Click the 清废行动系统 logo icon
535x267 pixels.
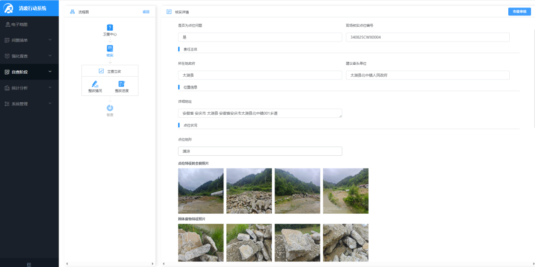(8, 8)
